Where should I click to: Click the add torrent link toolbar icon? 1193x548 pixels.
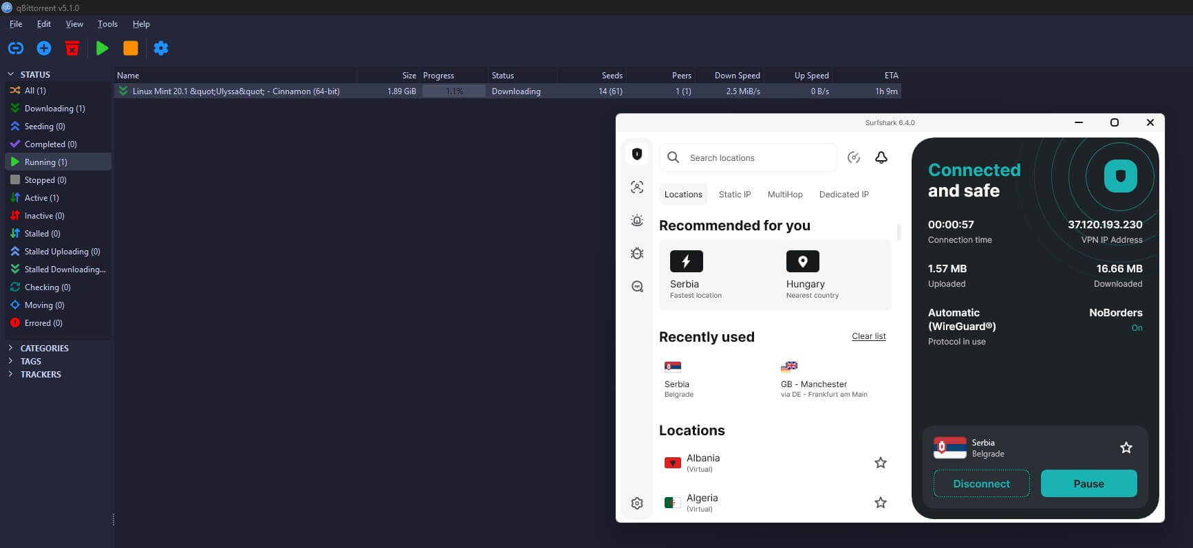[16, 48]
